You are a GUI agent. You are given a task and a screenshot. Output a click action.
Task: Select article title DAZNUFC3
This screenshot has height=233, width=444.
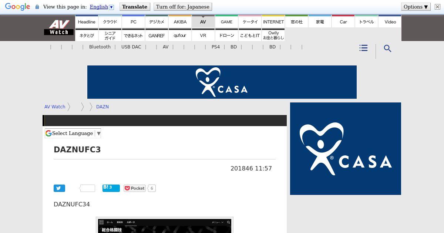tap(77, 149)
